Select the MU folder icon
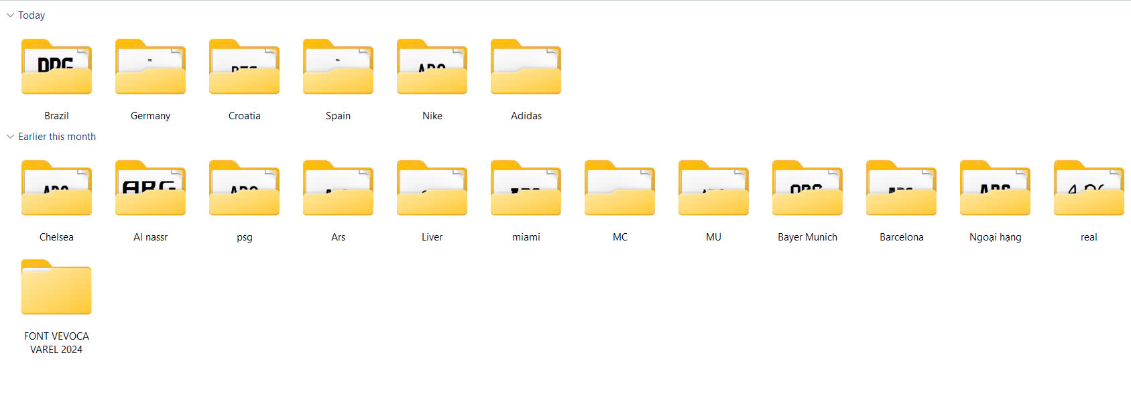 coord(713,188)
